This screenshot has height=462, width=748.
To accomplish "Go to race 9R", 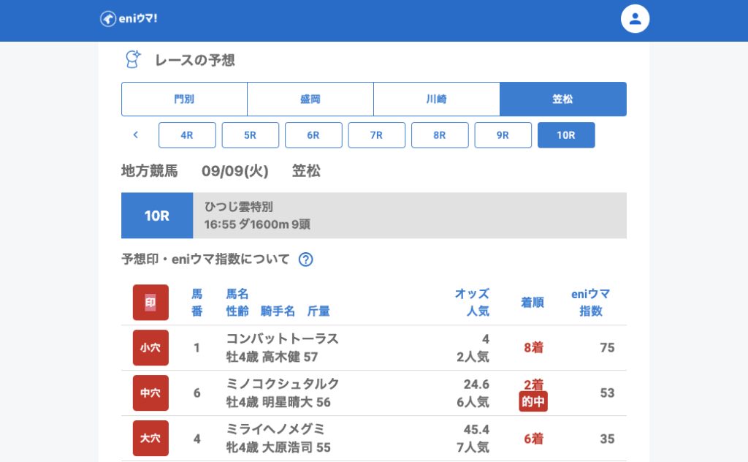I will pos(503,135).
